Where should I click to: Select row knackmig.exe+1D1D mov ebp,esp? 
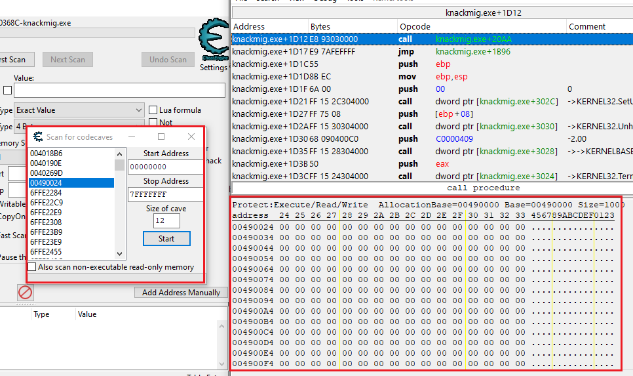click(432, 76)
